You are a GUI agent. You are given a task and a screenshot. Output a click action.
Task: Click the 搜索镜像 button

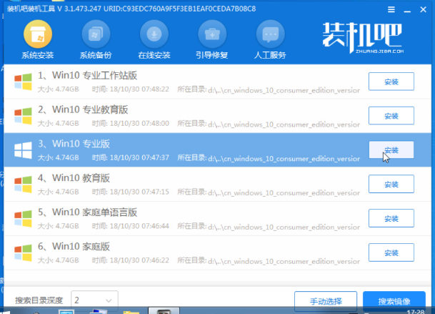(x=394, y=300)
